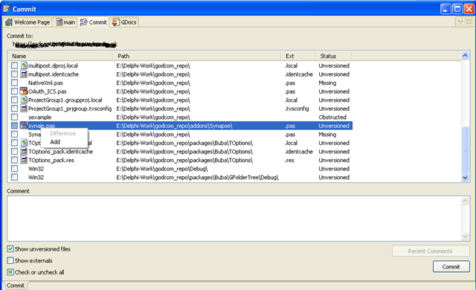Select Win32 row under godcom_repo\Debug
This screenshot has width=476, height=290.
(36, 169)
